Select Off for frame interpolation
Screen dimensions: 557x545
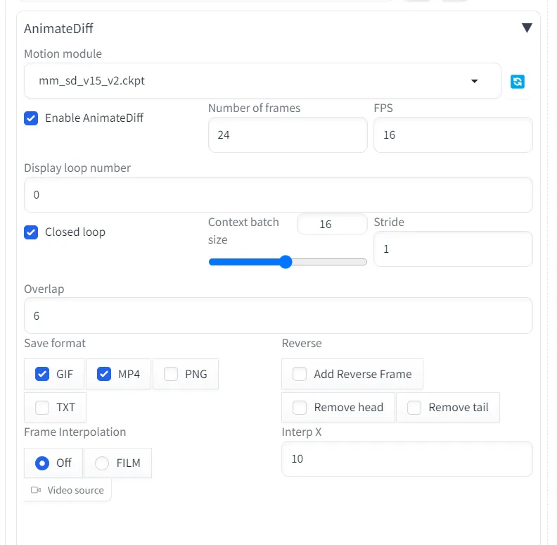(x=42, y=463)
